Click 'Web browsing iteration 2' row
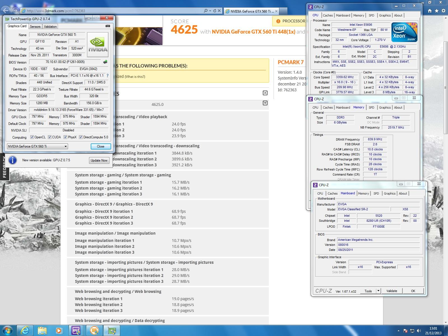Image resolution: width=448 pixels, height=336 pixels. tap(167, 305)
